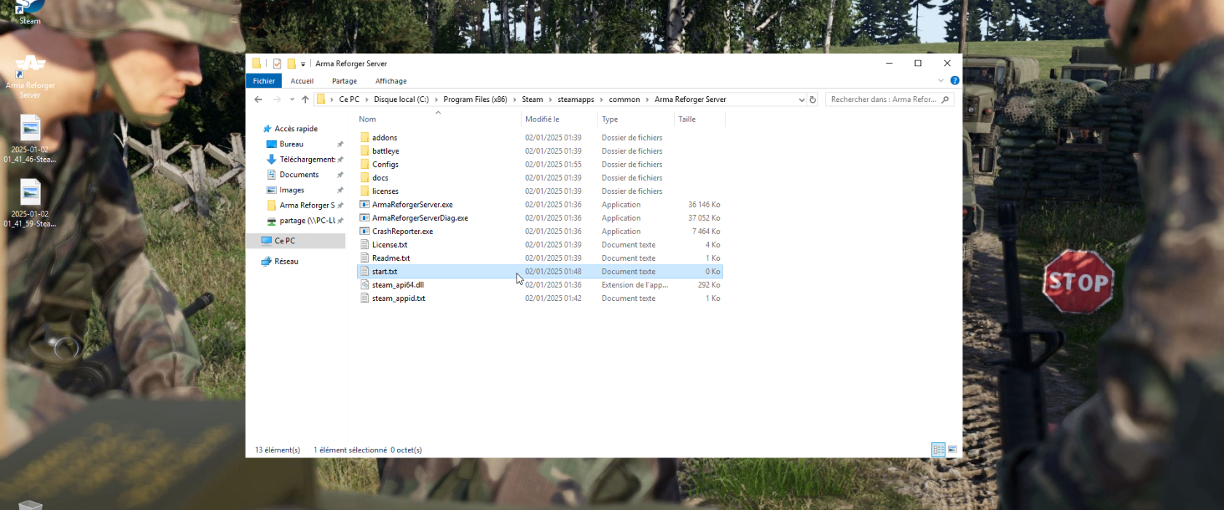
Task: Open Téléchargements in quick access
Action: point(307,160)
